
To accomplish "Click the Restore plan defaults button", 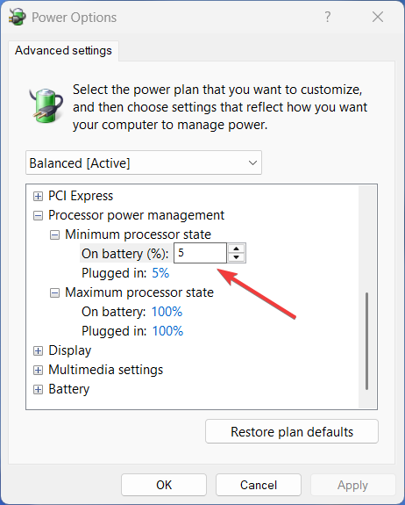I will 292,431.
